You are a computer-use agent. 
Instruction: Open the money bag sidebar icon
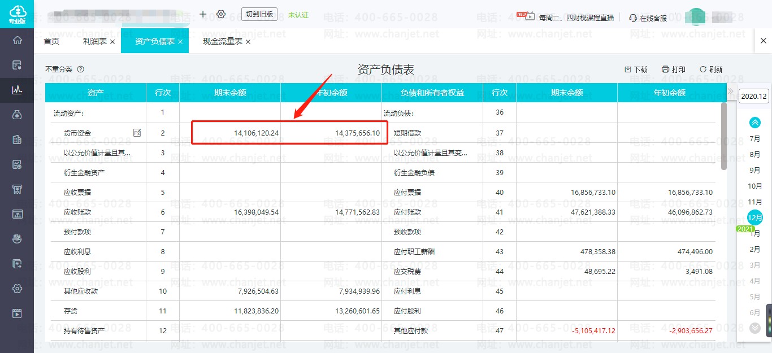(x=17, y=115)
